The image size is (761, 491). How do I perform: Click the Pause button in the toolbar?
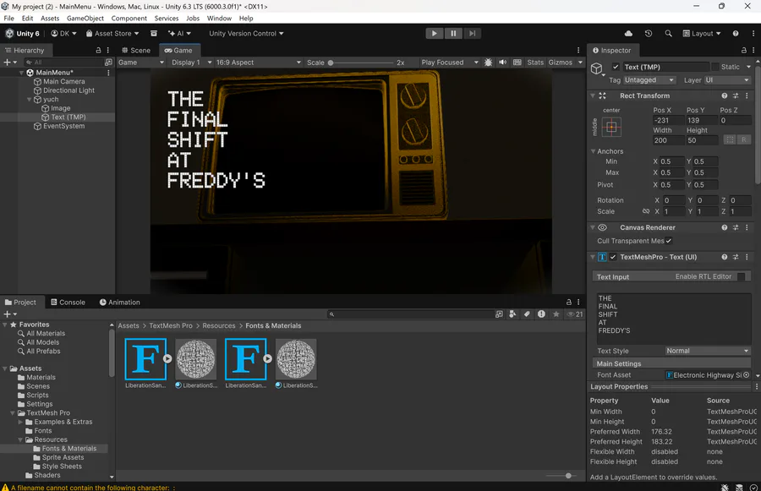pos(453,34)
